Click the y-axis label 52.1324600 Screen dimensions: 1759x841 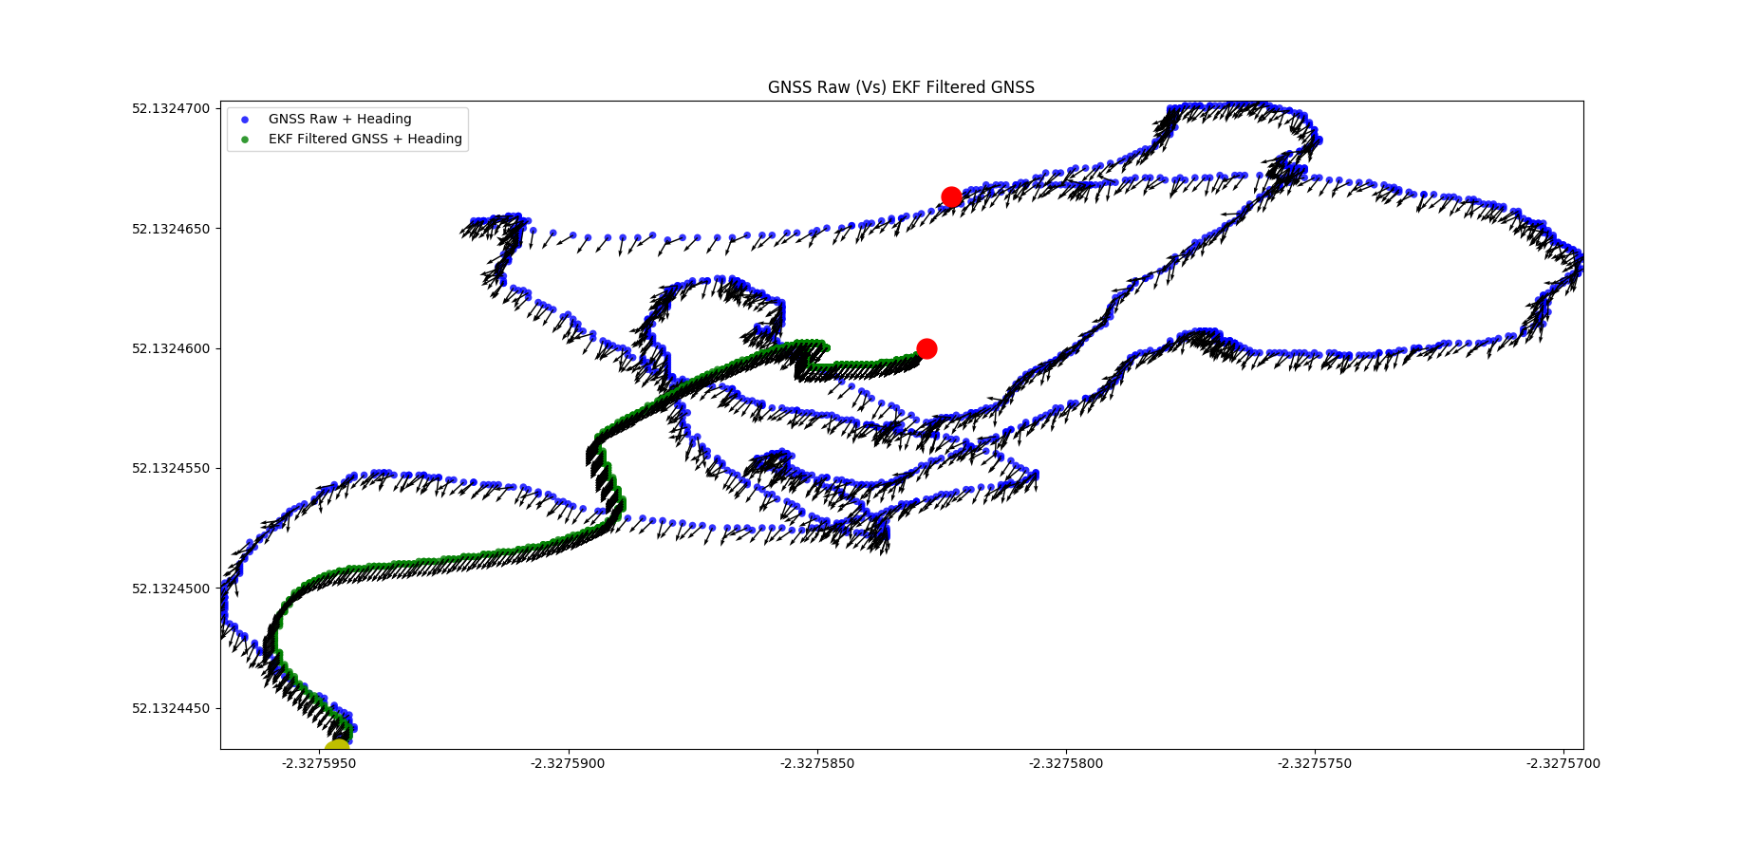click(171, 349)
